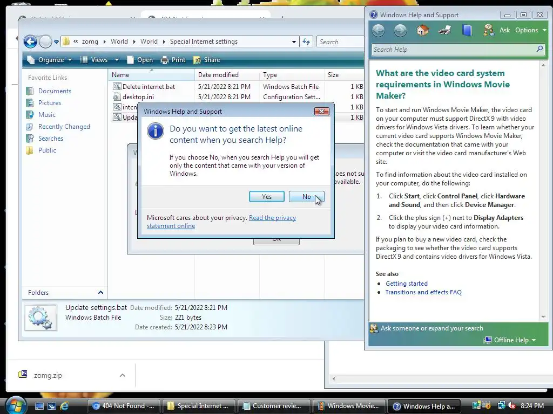Switch to Customer review taskbar button
553x414 pixels.
pyautogui.click(x=274, y=406)
